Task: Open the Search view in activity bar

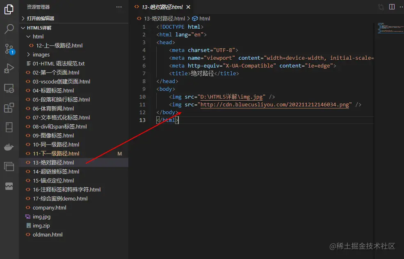Action: [9, 29]
